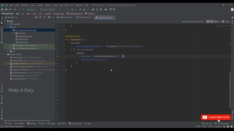234x131 pixels.
Task: Open CatImageView.kt in project tree
Action: pyautogui.click(x=23, y=36)
